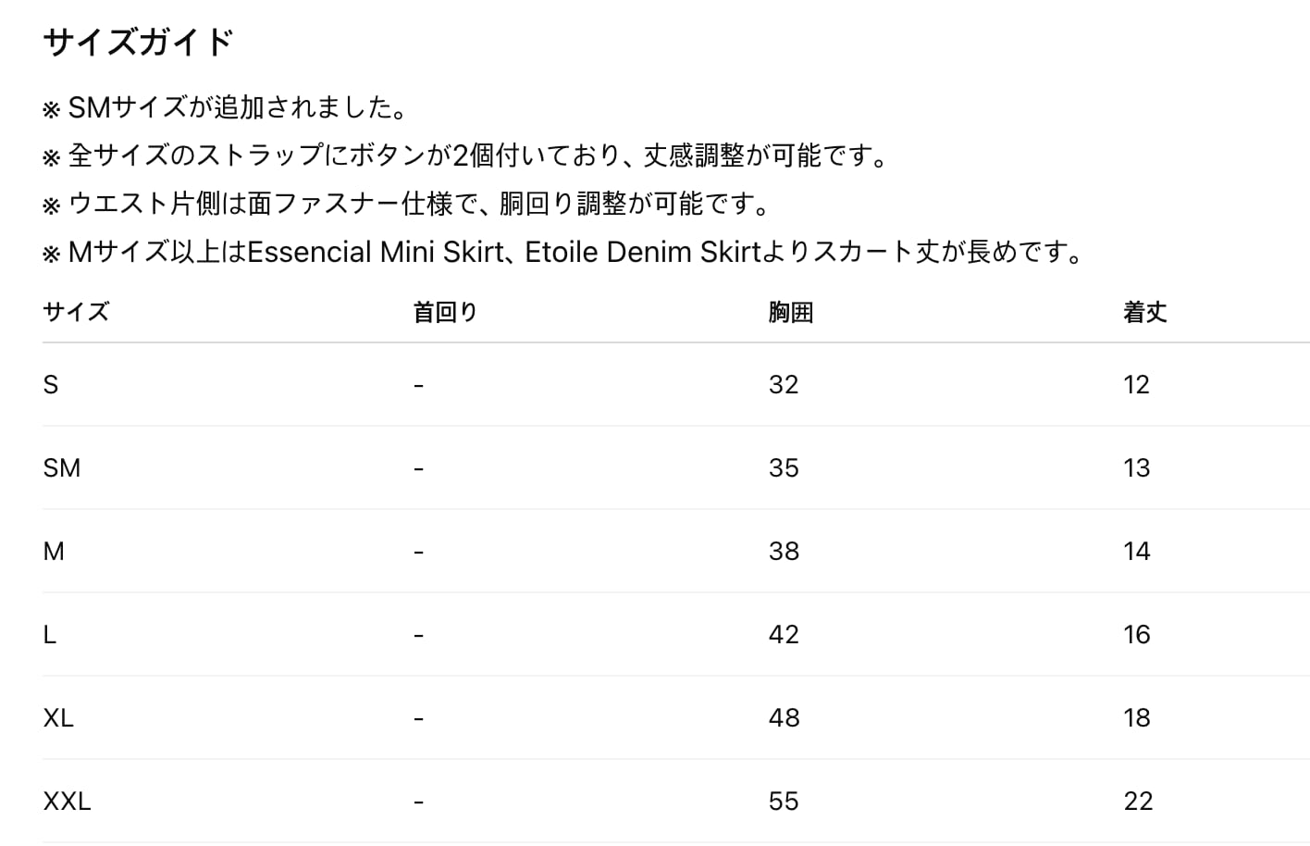The image size is (1310, 846).
Task: Click the L size row label
Action: (x=50, y=635)
